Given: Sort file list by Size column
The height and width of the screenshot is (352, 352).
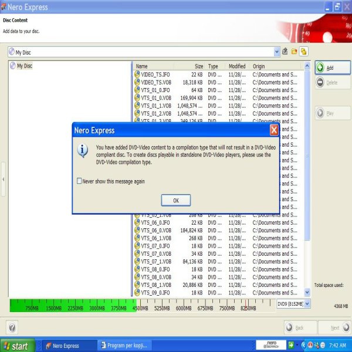Looking at the screenshot, I should click(x=189, y=66).
